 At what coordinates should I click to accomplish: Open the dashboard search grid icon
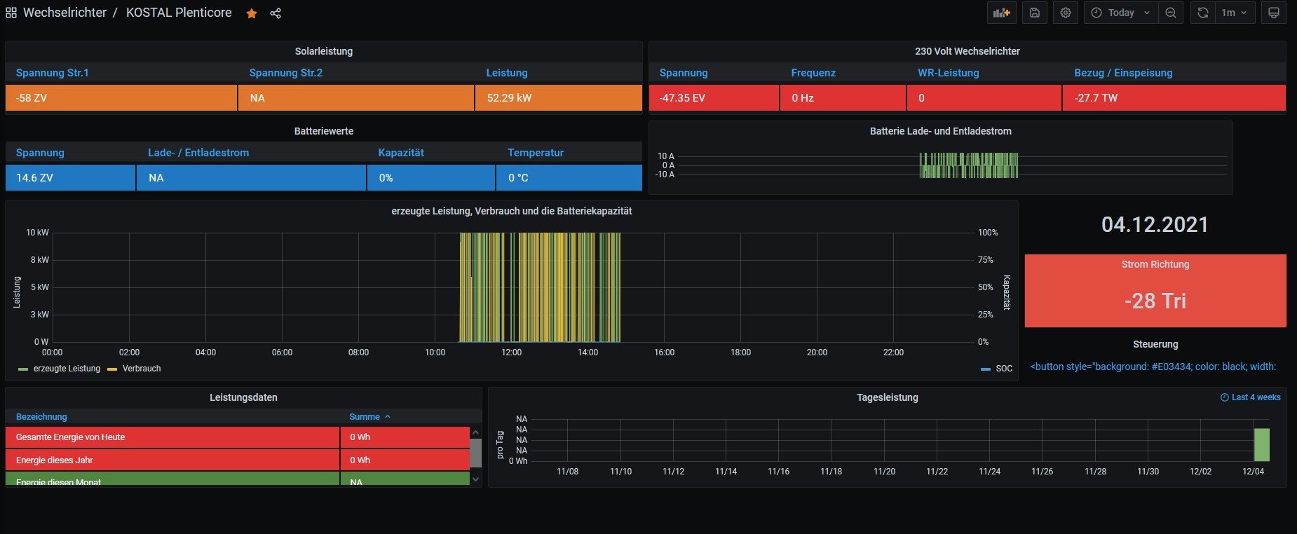pos(11,13)
